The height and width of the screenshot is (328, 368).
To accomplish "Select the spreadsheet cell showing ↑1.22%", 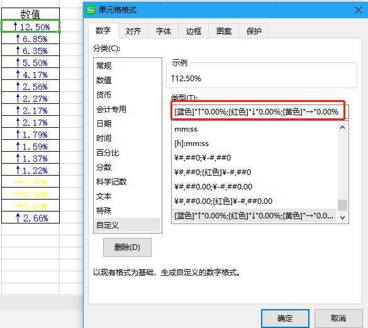I will [x=31, y=170].
